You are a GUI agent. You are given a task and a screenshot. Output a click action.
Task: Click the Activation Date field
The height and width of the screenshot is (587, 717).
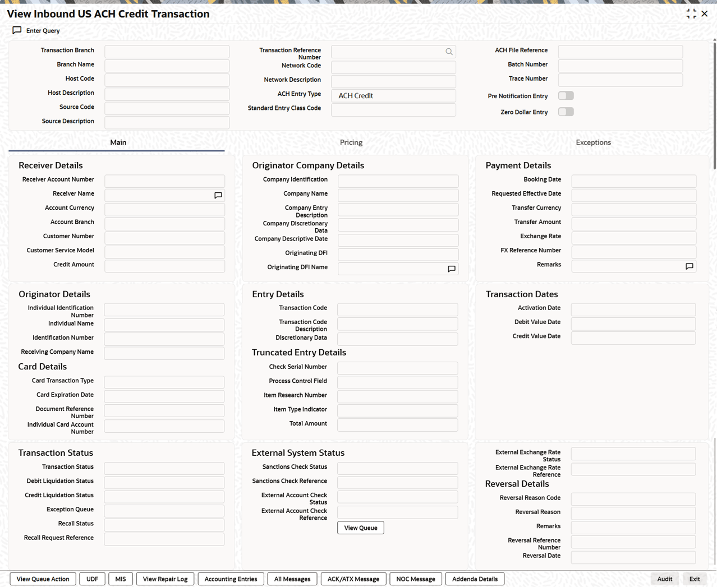[633, 309]
